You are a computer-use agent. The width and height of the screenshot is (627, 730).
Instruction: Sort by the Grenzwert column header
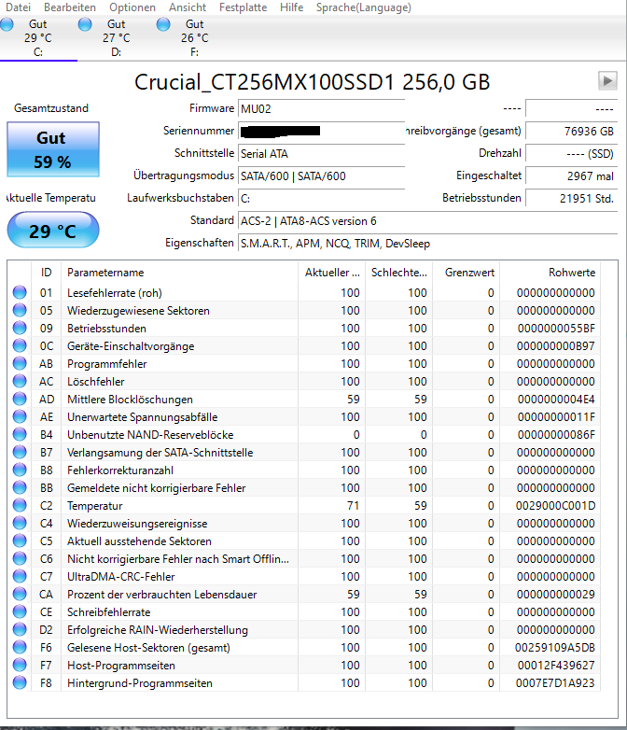coord(466,273)
